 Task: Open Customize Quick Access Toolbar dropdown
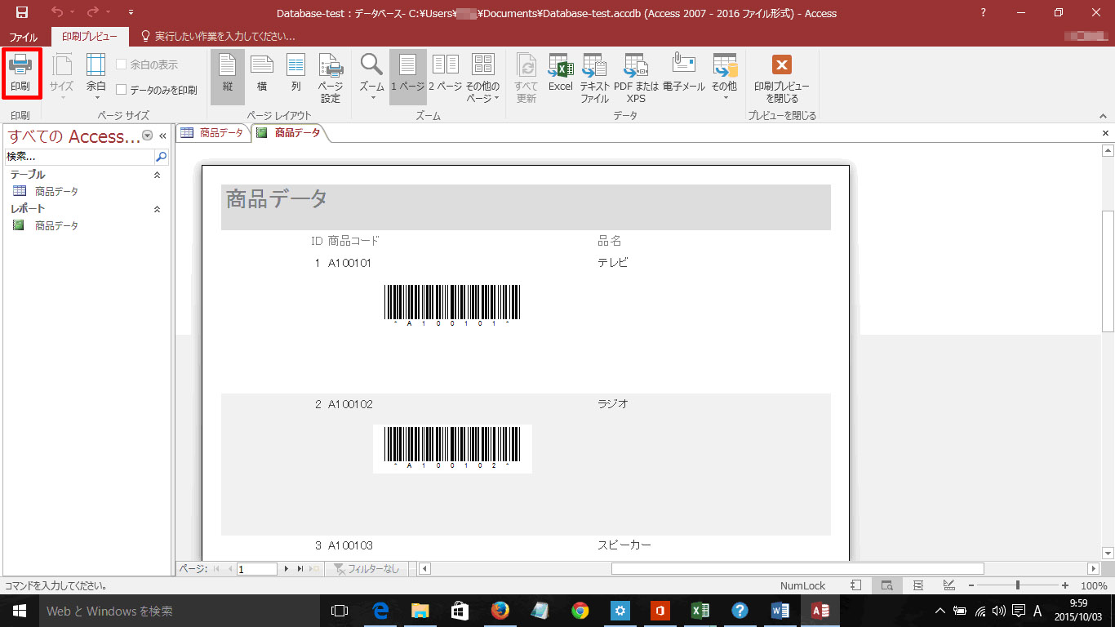coord(131,13)
